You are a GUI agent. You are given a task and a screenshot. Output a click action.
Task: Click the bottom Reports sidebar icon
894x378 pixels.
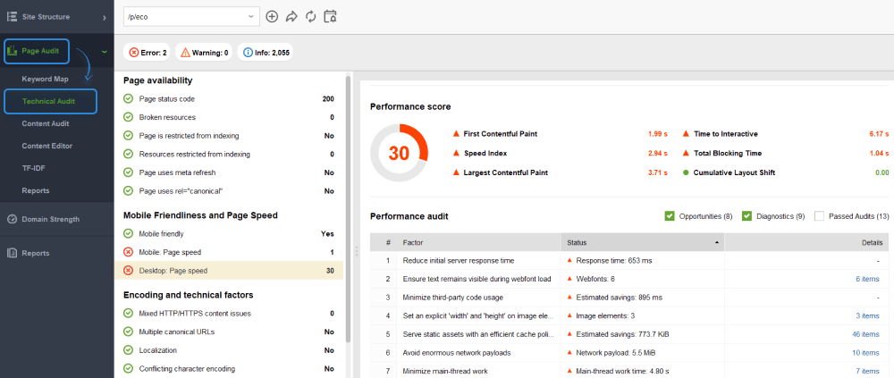pyautogui.click(x=12, y=253)
